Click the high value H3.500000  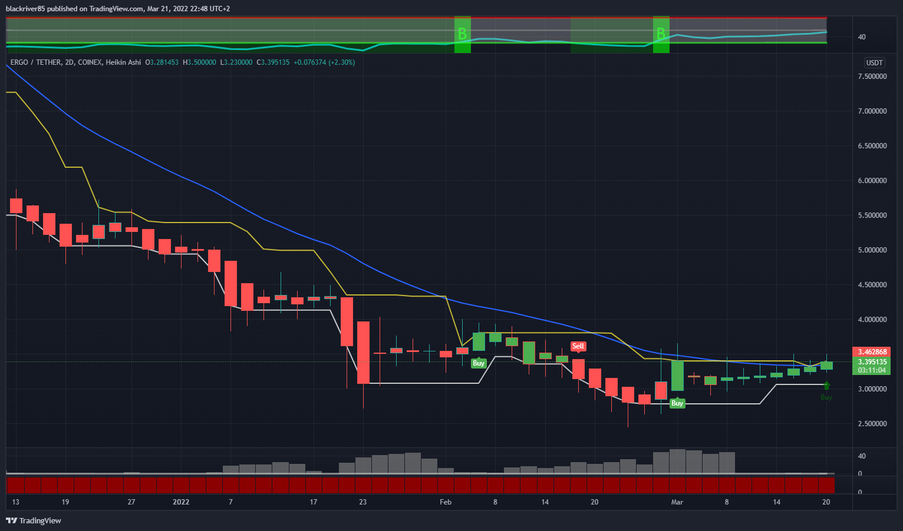coord(199,62)
